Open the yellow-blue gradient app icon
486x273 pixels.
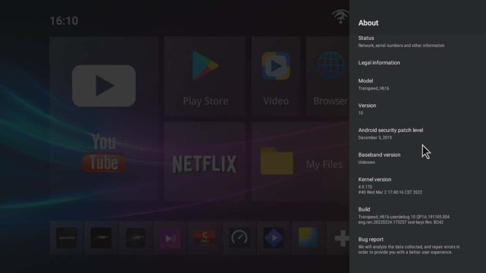[308, 238]
